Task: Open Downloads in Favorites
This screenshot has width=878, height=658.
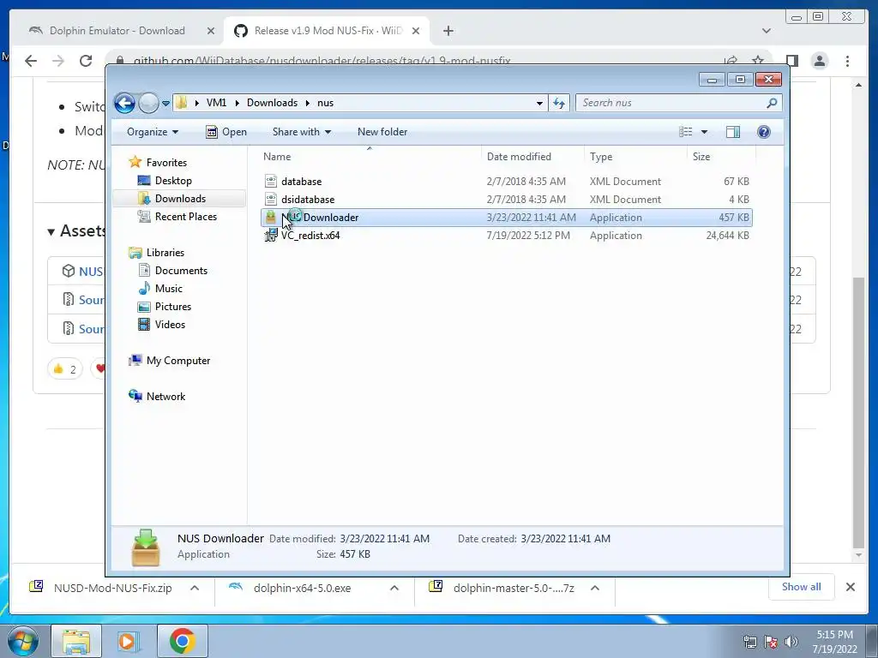Action: tap(180, 198)
